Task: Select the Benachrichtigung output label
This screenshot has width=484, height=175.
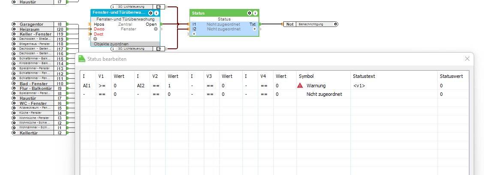Action: tap(311, 24)
